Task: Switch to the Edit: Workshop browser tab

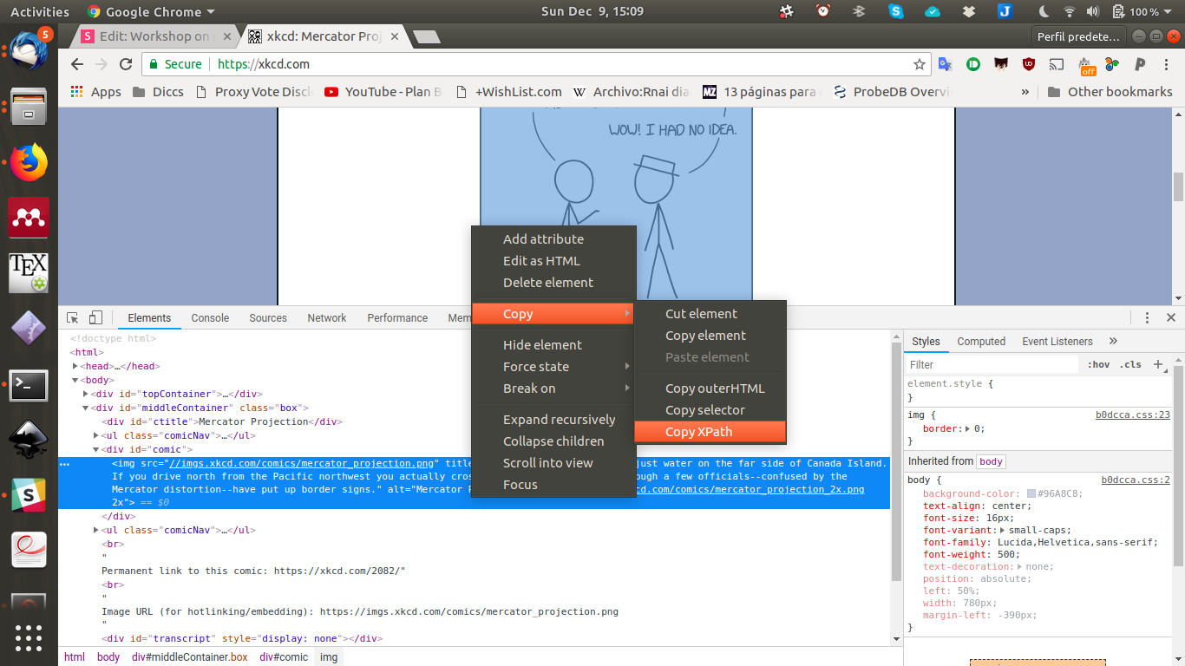Action: [x=154, y=36]
